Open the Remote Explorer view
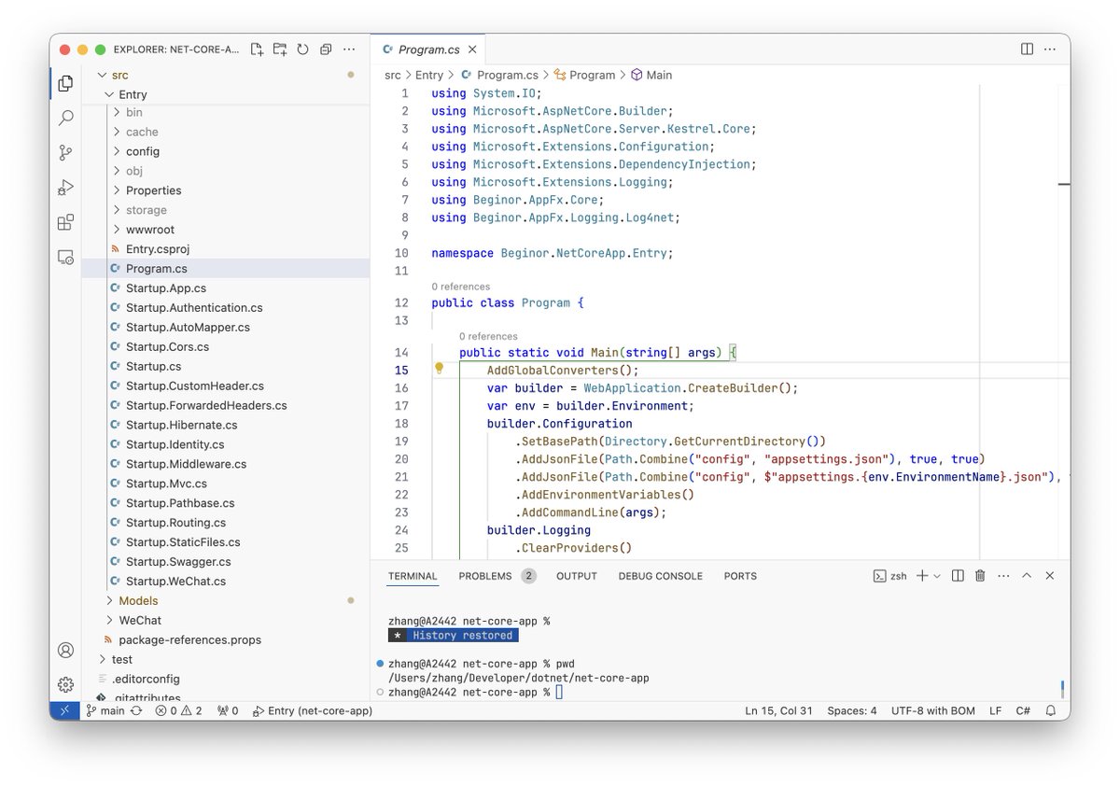 pos(65,257)
